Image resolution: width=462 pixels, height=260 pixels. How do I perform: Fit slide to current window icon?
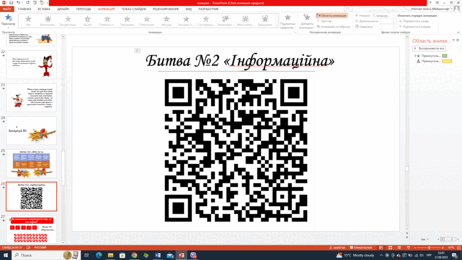coord(458,248)
